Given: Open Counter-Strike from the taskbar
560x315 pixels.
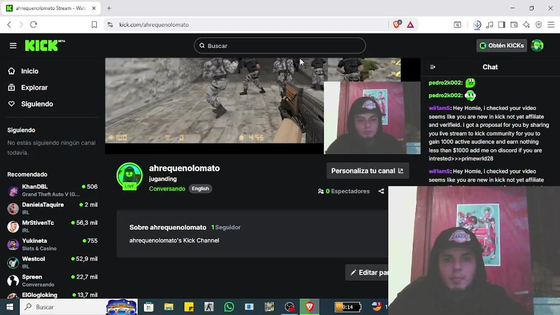Looking at the screenshot, I should click(x=209, y=307).
